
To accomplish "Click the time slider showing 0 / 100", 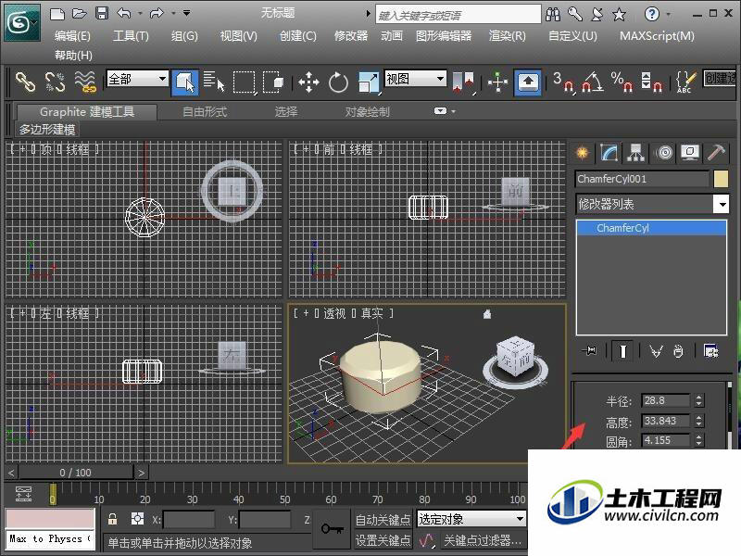I will (76, 473).
